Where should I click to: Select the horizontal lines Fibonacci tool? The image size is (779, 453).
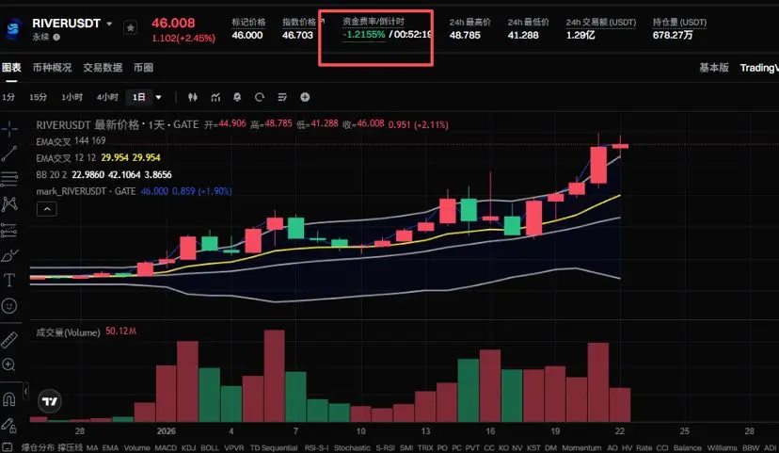point(9,179)
